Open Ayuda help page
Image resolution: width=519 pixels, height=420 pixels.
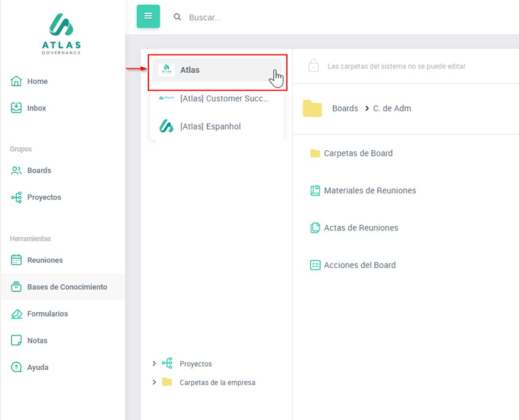point(37,367)
